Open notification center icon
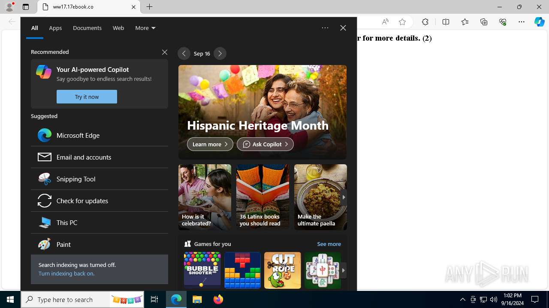Viewport: 549px width, 308px height. point(535,299)
